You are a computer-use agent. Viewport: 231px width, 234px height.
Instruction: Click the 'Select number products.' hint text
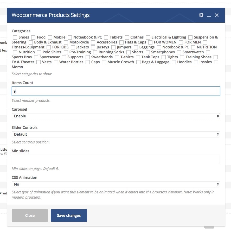[x=31, y=100]
